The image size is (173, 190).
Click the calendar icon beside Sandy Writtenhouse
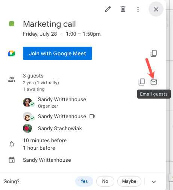[x=12, y=160]
